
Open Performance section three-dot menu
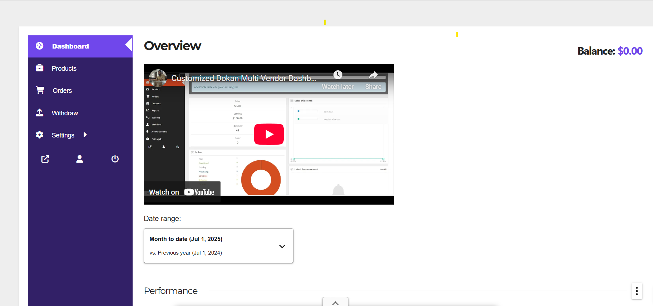coord(637,291)
